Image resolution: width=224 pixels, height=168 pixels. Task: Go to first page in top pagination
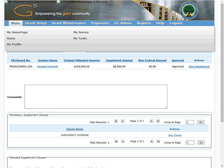tap(116, 121)
